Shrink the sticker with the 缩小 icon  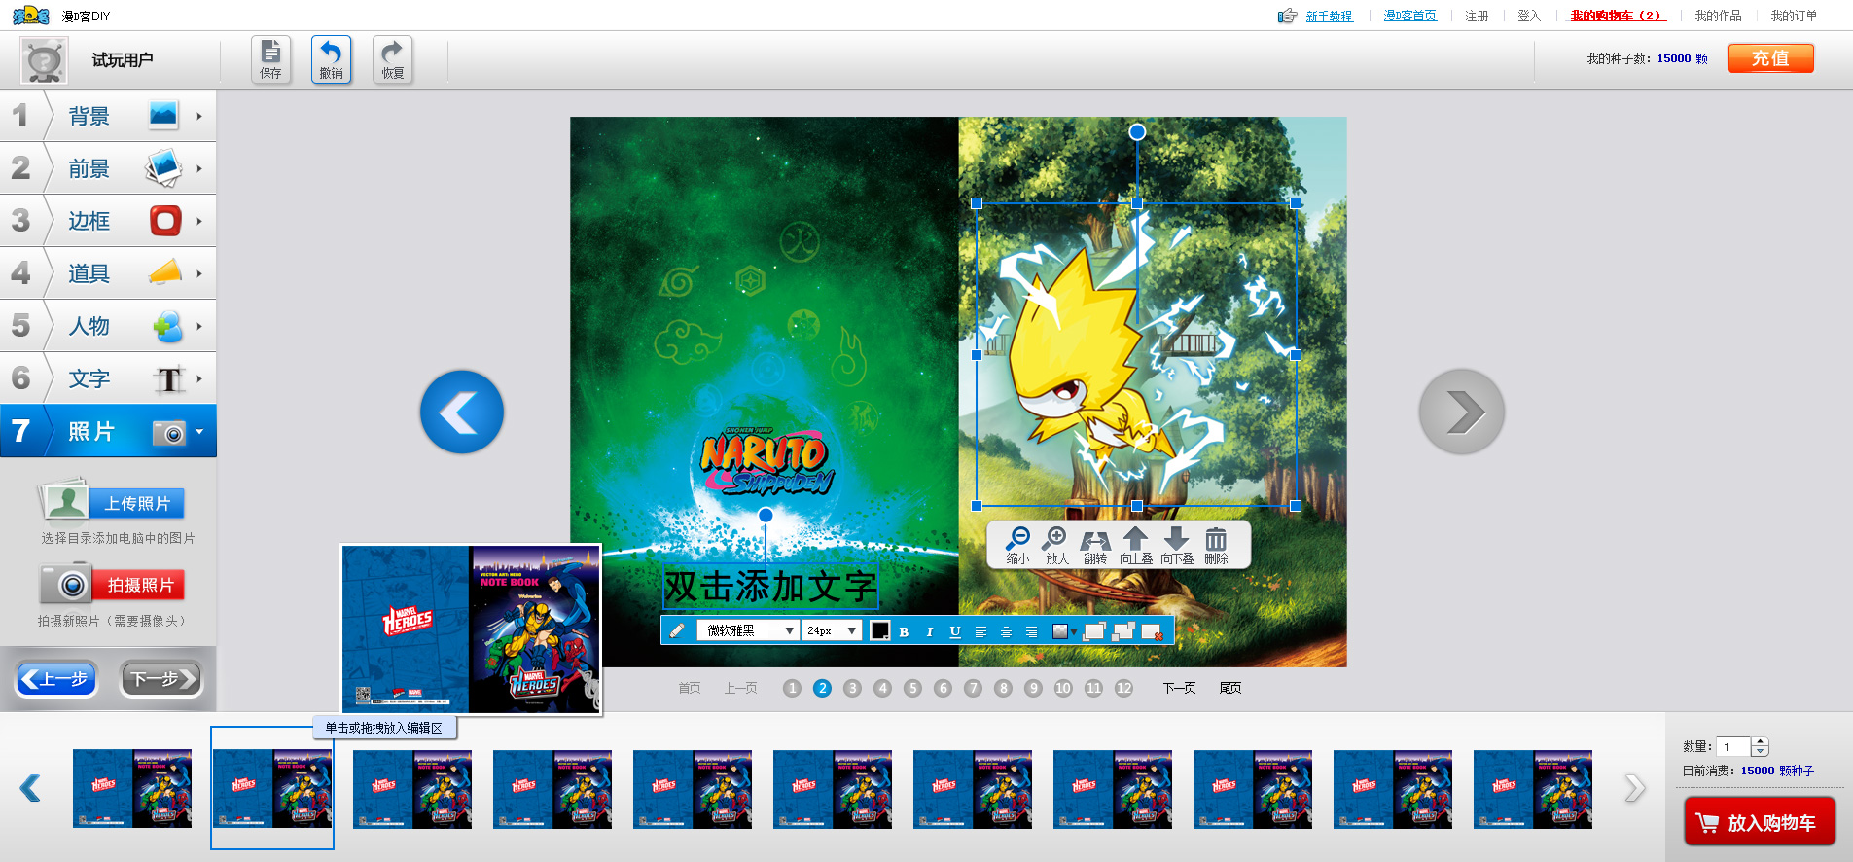coord(1017,546)
